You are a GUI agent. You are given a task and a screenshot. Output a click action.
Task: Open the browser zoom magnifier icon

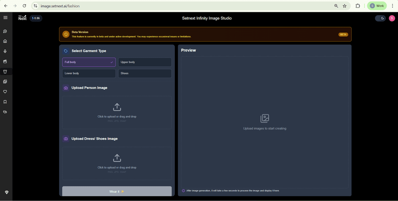click(336, 6)
